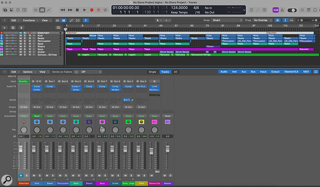Mute the Sidechain track in track list

click(x=21, y=33)
